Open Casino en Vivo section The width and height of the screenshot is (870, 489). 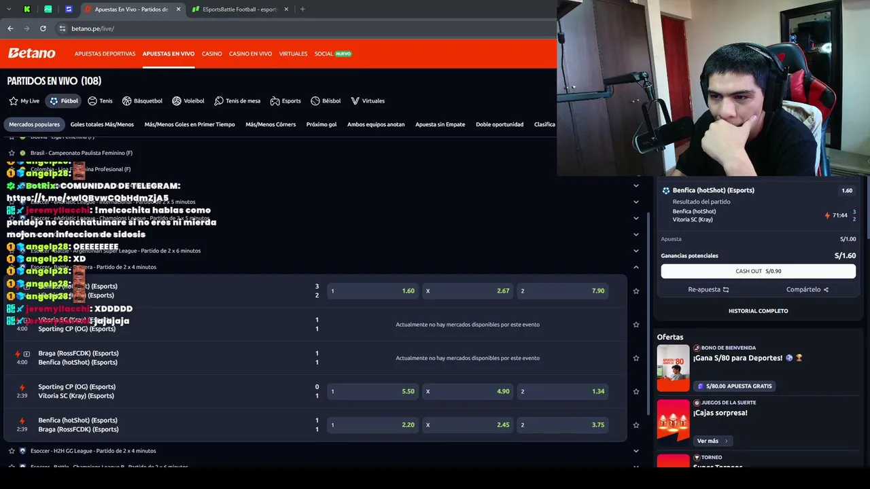[x=250, y=54]
